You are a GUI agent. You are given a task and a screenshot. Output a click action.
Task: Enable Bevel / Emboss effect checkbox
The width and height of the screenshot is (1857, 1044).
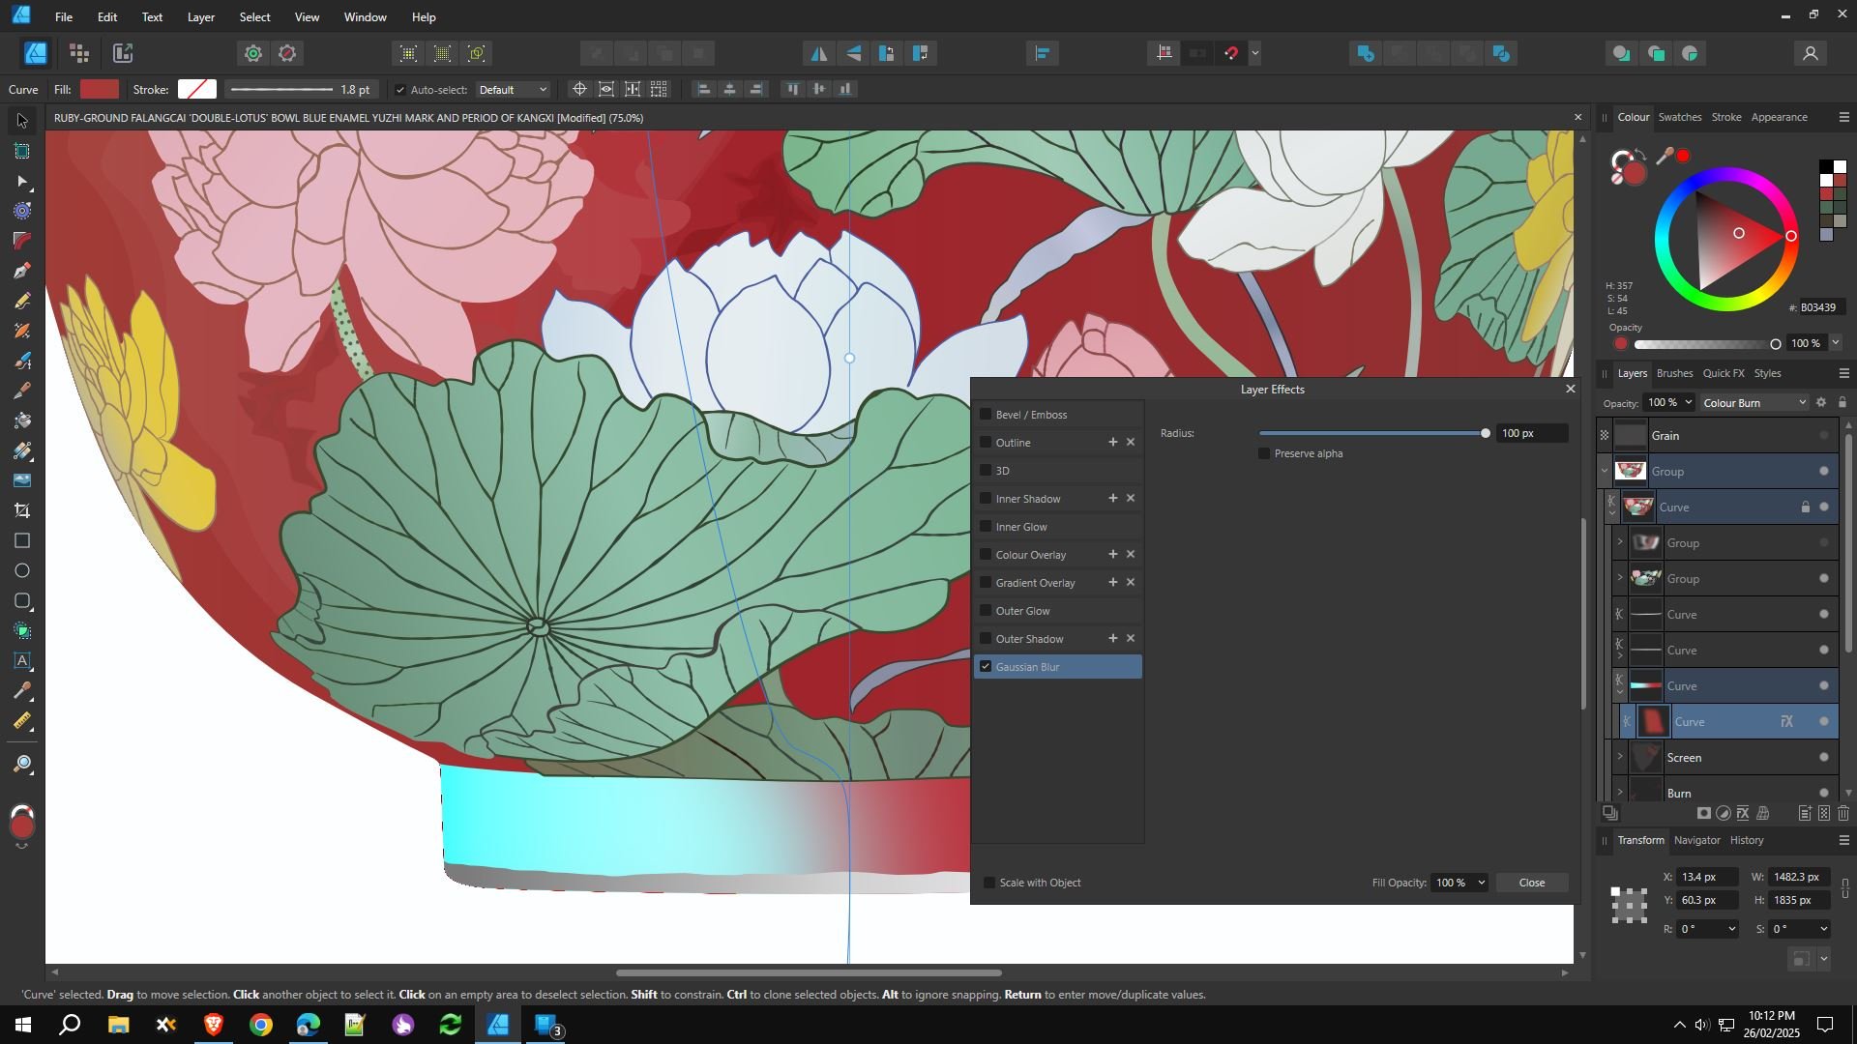point(986,414)
